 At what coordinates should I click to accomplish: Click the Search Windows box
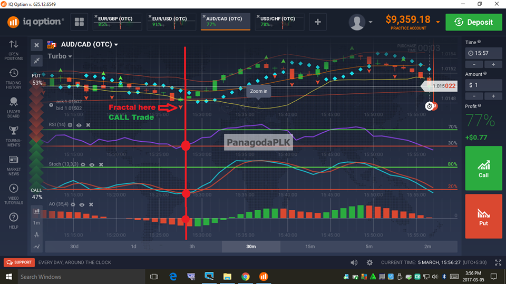coord(81,277)
